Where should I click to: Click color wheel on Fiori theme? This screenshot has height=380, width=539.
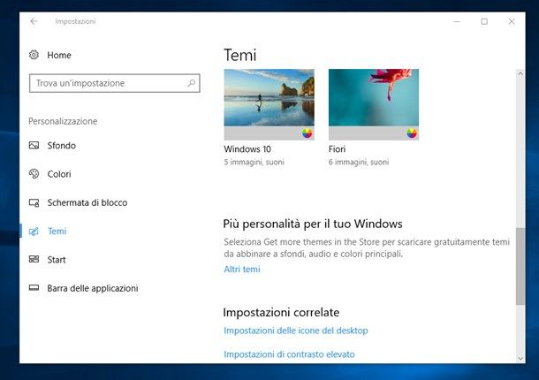[x=412, y=133]
